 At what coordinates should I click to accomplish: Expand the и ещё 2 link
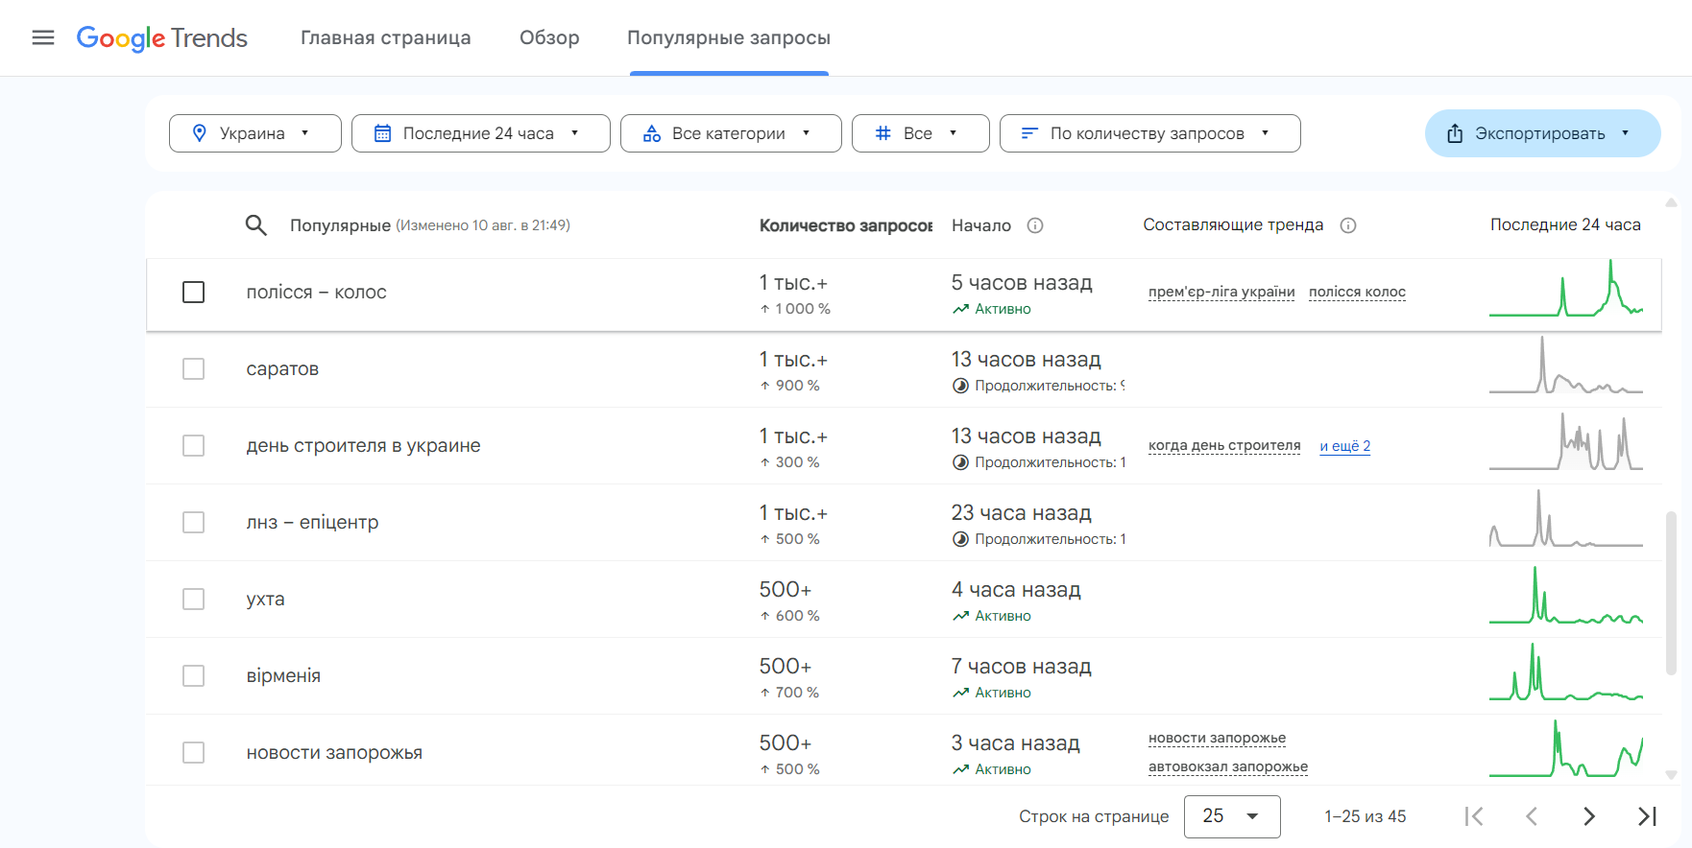click(1344, 445)
